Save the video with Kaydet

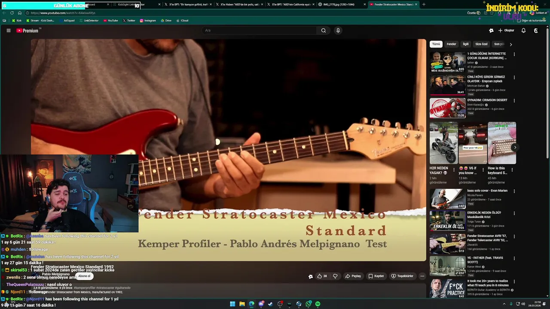(376, 276)
